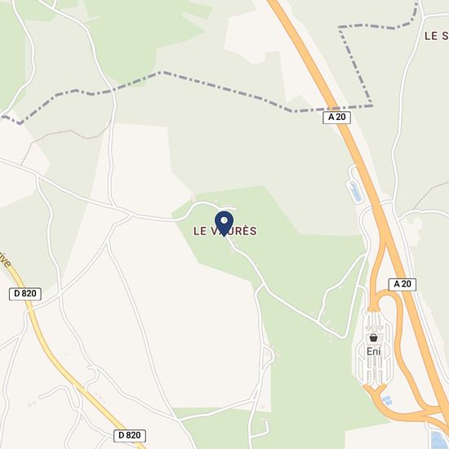
Task: Click the dark blue location pin marker
Action: [224, 224]
